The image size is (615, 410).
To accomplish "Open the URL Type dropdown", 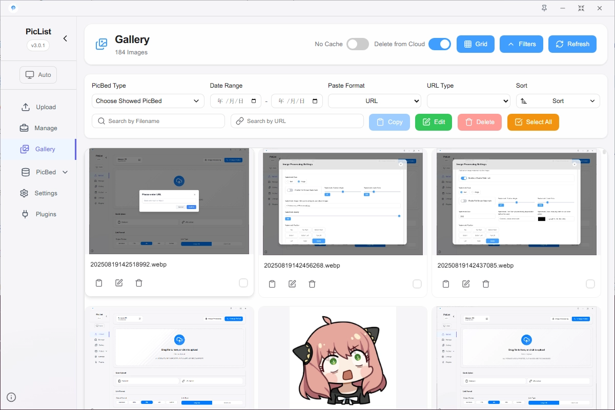I will (x=468, y=101).
